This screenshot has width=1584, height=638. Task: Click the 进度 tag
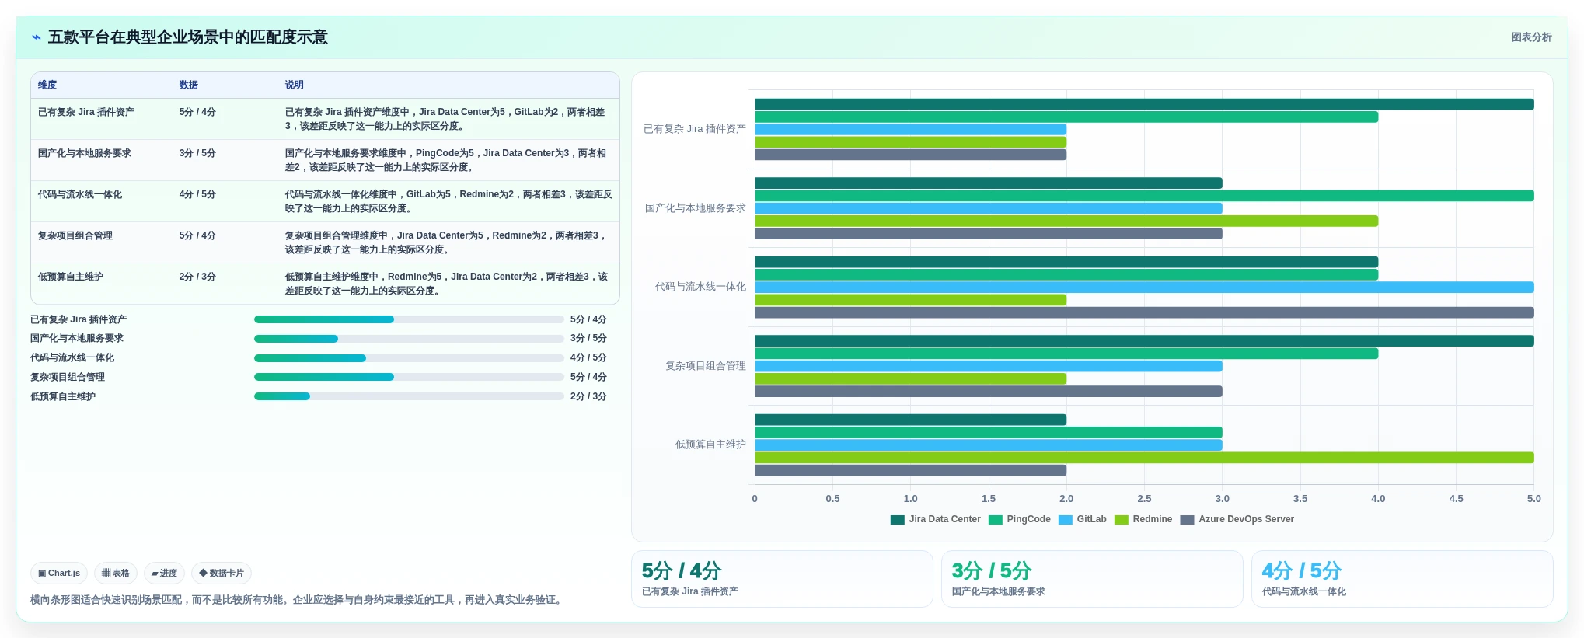[164, 574]
